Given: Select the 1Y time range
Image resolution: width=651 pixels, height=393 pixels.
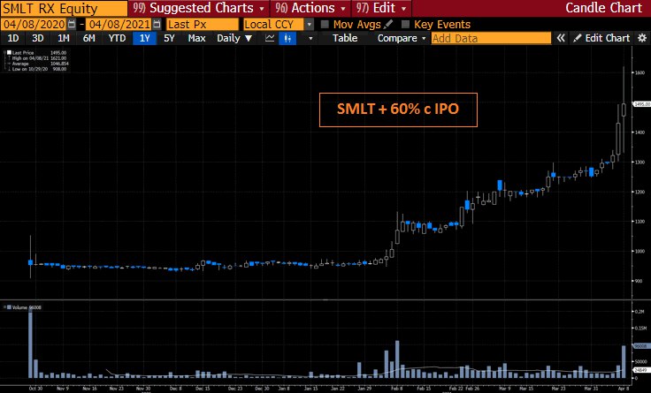Looking at the screenshot, I should (x=144, y=38).
